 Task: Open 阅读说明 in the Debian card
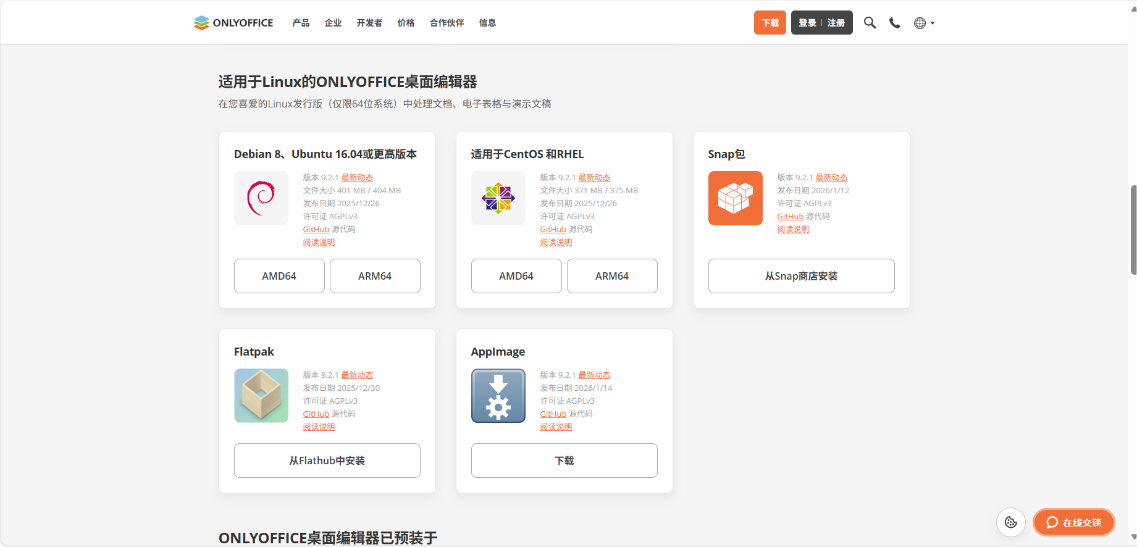click(x=319, y=243)
